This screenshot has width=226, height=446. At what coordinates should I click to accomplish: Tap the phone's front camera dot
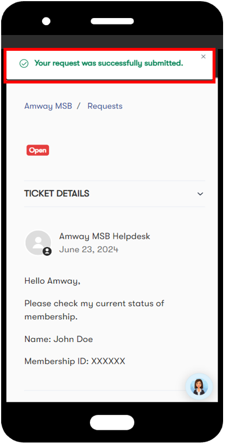(46, 22)
